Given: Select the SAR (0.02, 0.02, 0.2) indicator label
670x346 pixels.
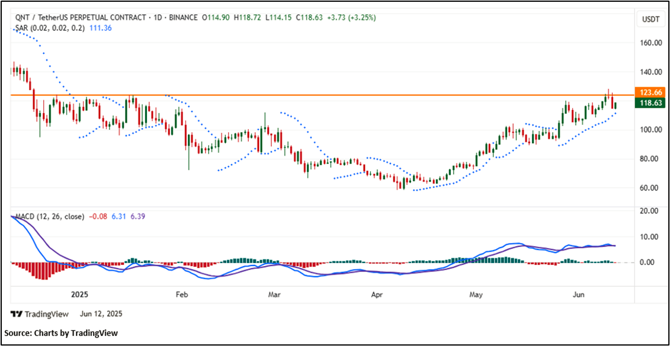Looking at the screenshot, I should [x=50, y=28].
